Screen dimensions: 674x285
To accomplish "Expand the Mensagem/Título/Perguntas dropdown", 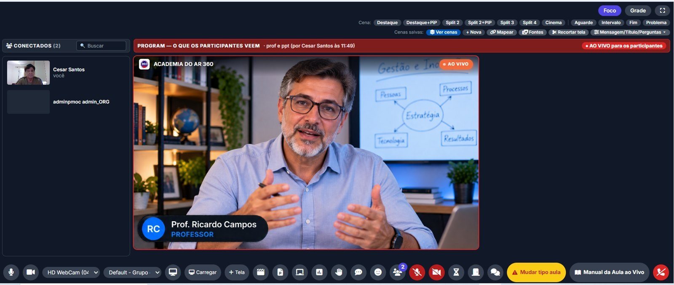I will 630,32.
